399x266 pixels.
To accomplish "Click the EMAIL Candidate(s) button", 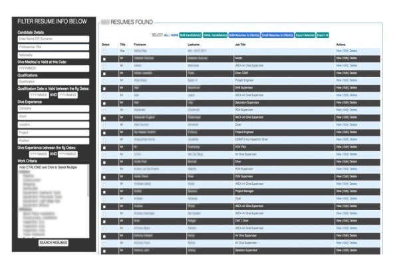I will tap(215, 35).
